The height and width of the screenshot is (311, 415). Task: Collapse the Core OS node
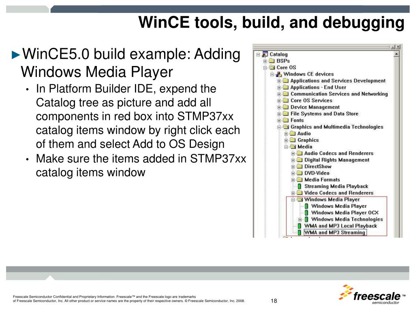click(x=265, y=68)
